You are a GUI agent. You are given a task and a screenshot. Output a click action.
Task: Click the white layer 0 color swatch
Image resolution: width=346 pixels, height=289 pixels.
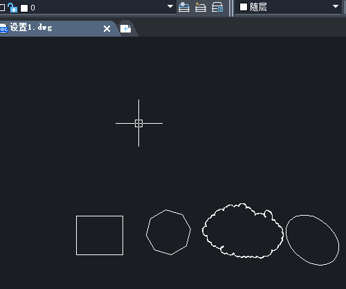point(24,8)
